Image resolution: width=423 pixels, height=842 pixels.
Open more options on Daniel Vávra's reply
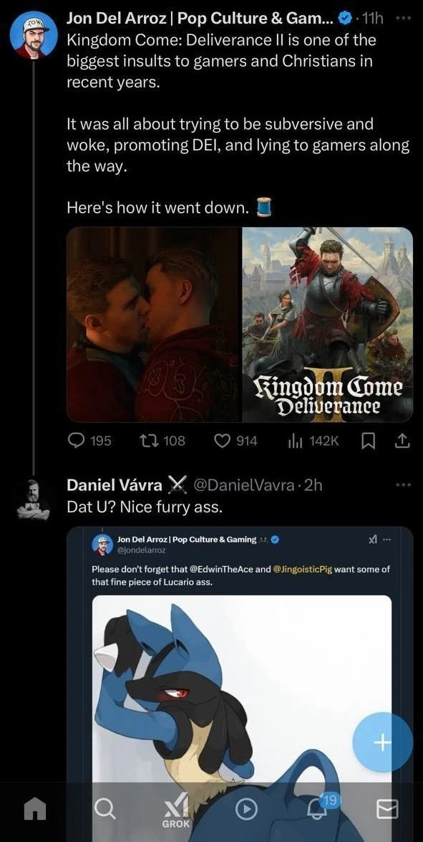point(402,485)
